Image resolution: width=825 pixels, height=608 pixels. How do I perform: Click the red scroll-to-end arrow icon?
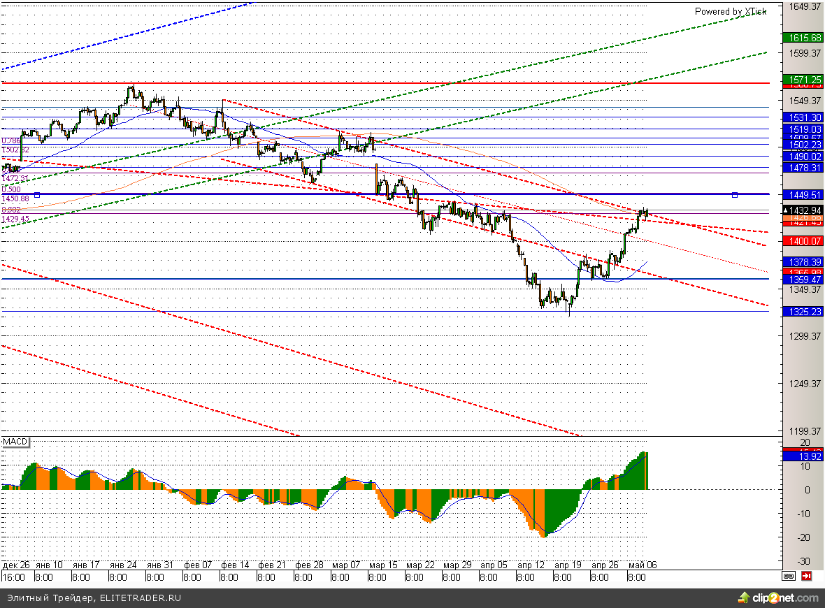coord(806,577)
